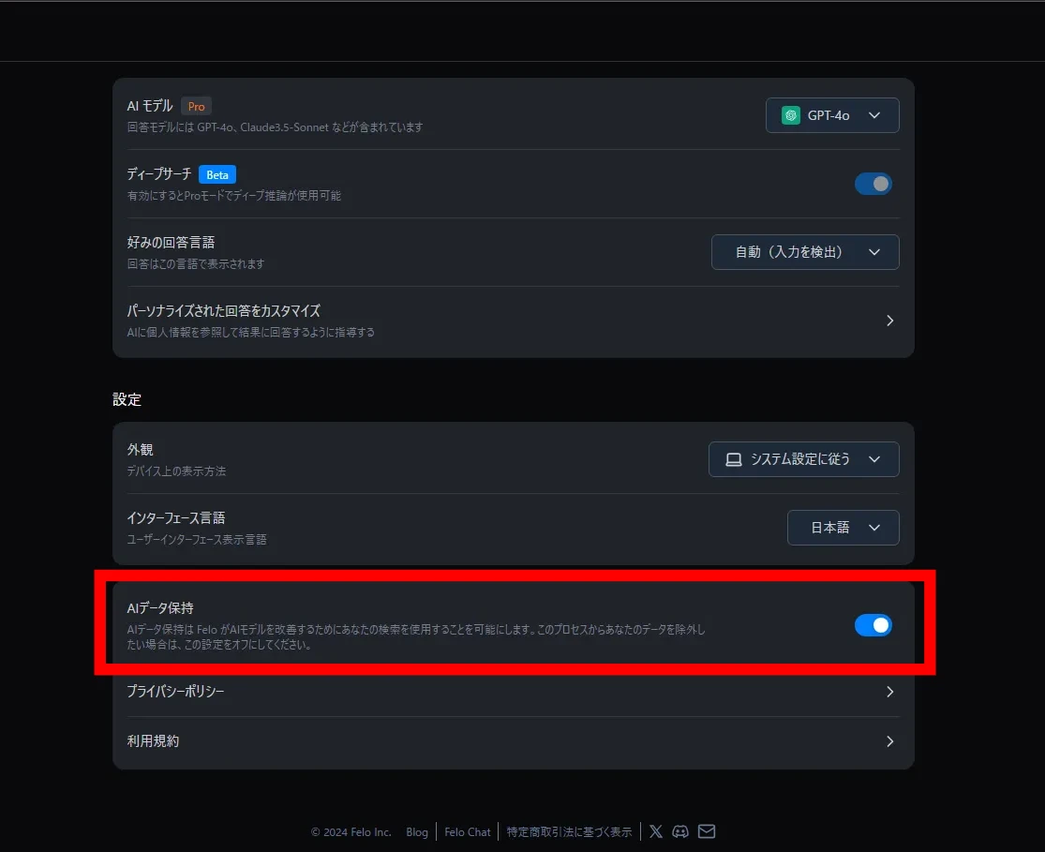This screenshot has height=852, width=1045.
Task: Open the Felo Chat footer link
Action: (x=467, y=832)
